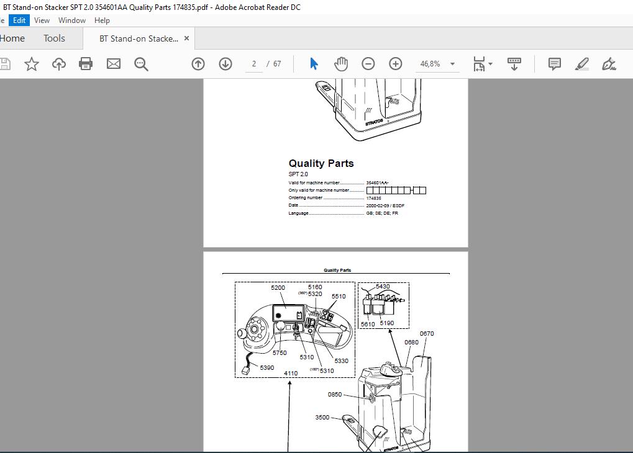Click the total page count 67
Image resolution: width=633 pixels, height=453 pixels.
[277, 64]
